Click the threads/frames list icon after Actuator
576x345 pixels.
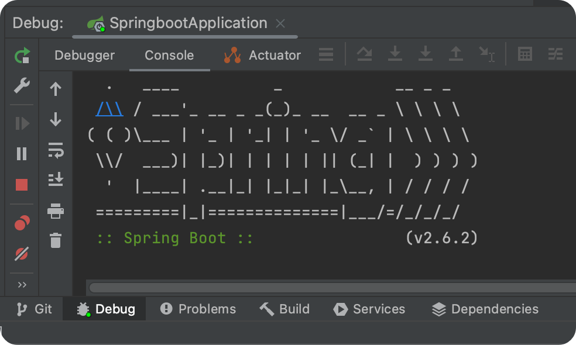click(326, 54)
